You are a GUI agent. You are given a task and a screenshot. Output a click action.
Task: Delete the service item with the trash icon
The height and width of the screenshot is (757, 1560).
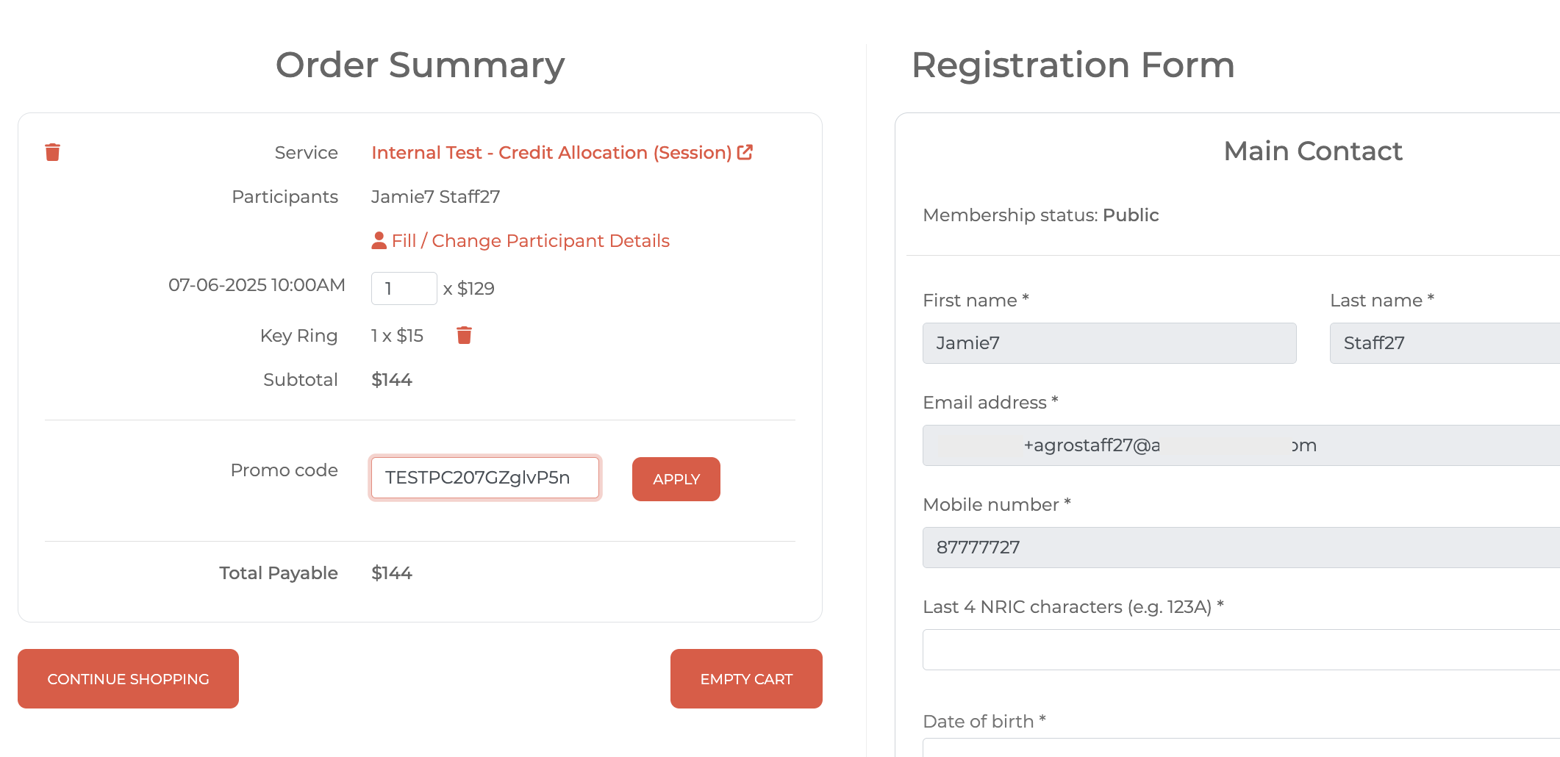click(x=52, y=152)
